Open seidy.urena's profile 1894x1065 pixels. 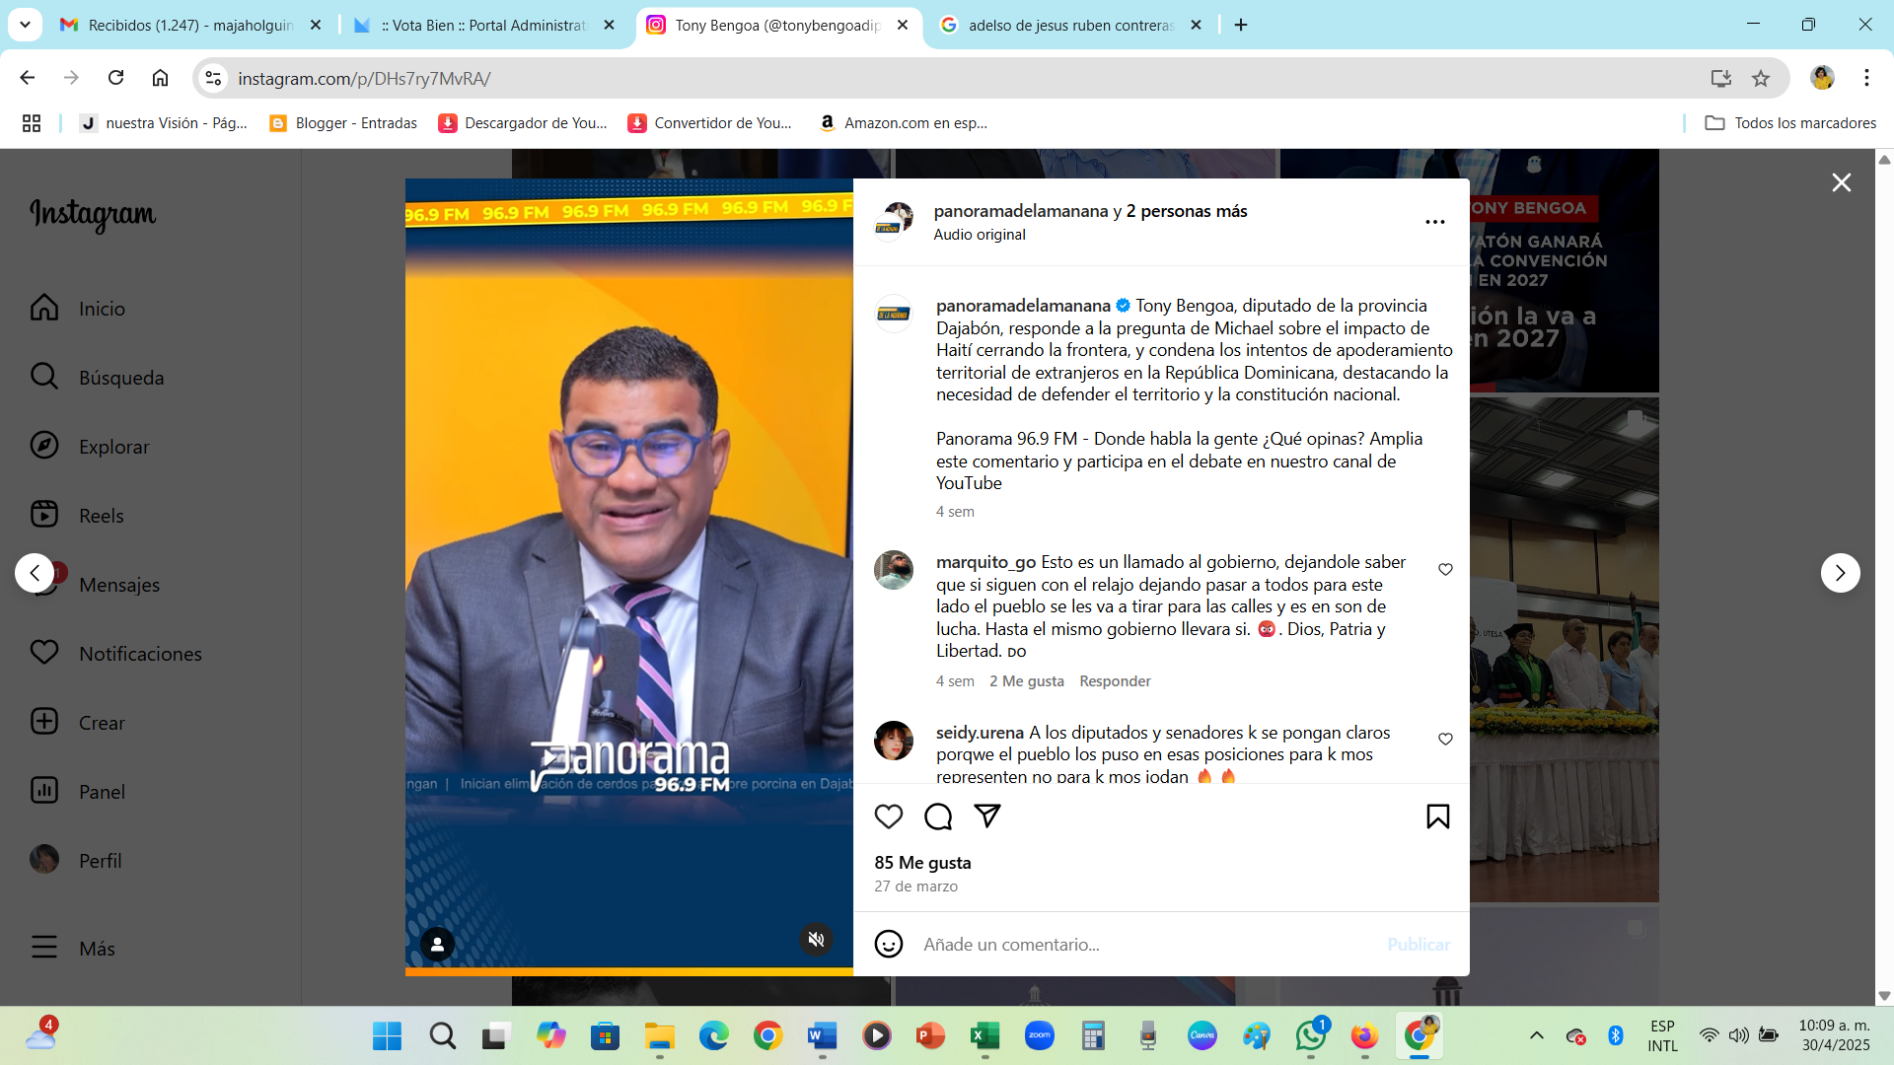point(980,733)
